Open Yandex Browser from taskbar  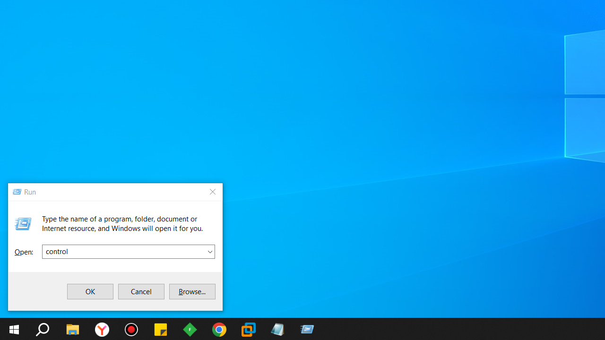102,329
